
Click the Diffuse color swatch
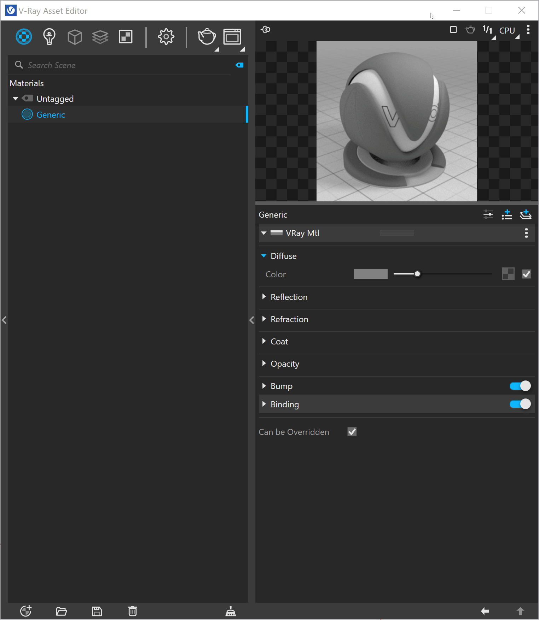pyautogui.click(x=370, y=274)
